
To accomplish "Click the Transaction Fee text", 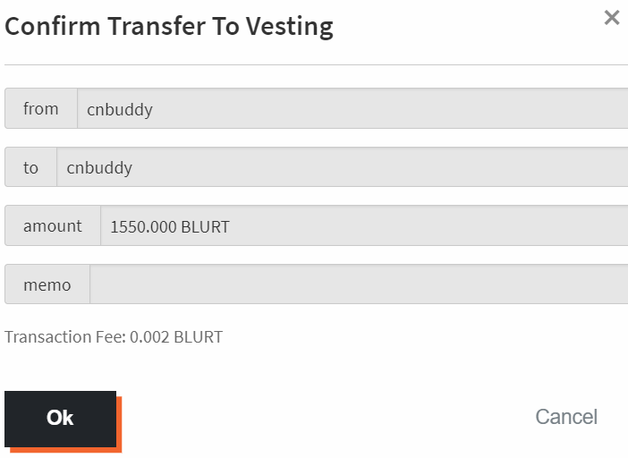I will click(x=66, y=337).
